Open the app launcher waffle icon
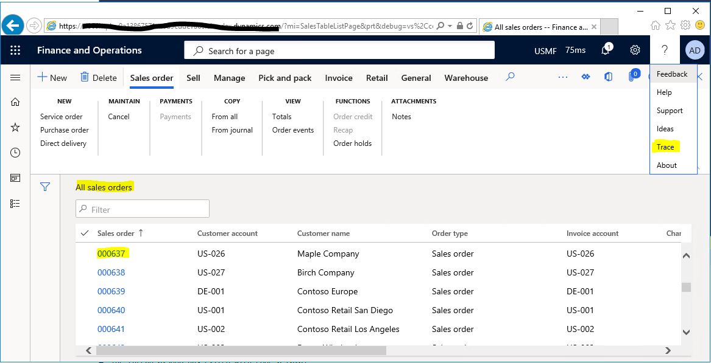Image resolution: width=711 pixels, height=363 pixels. 15,50
